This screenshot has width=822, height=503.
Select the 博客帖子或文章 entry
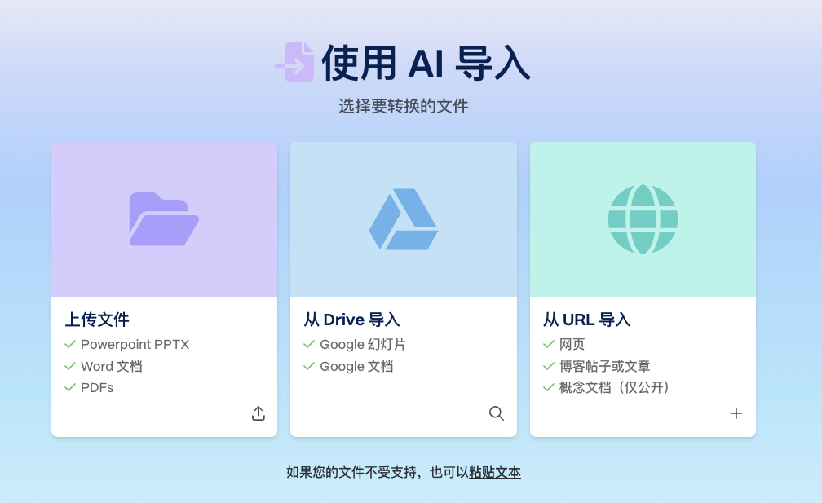(x=603, y=366)
